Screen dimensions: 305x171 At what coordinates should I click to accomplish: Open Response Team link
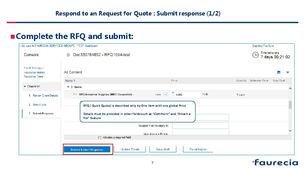[33, 77]
